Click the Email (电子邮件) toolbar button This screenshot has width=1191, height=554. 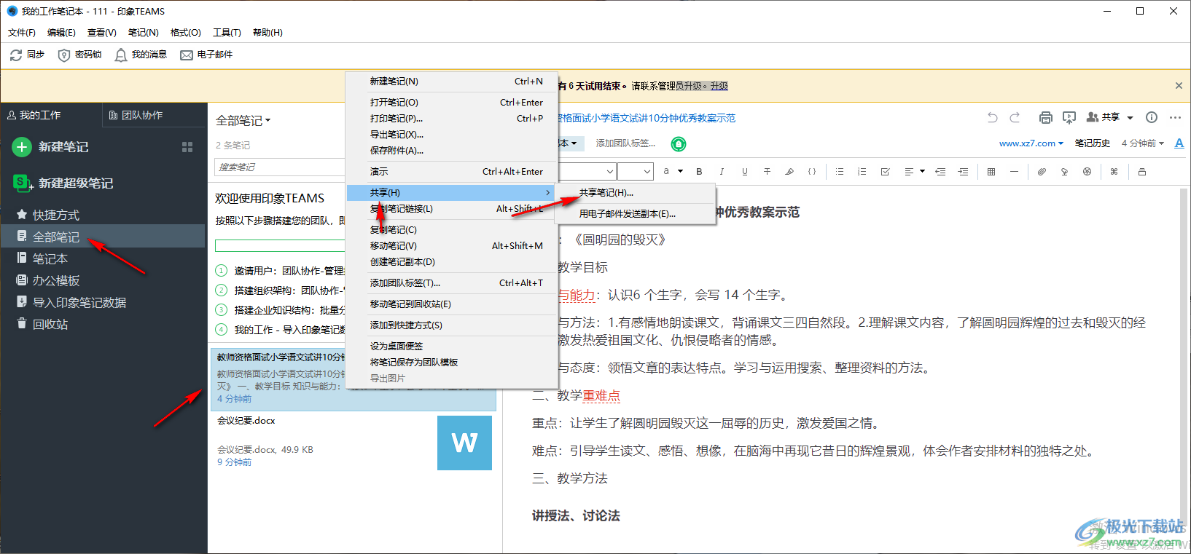pyautogui.click(x=206, y=55)
